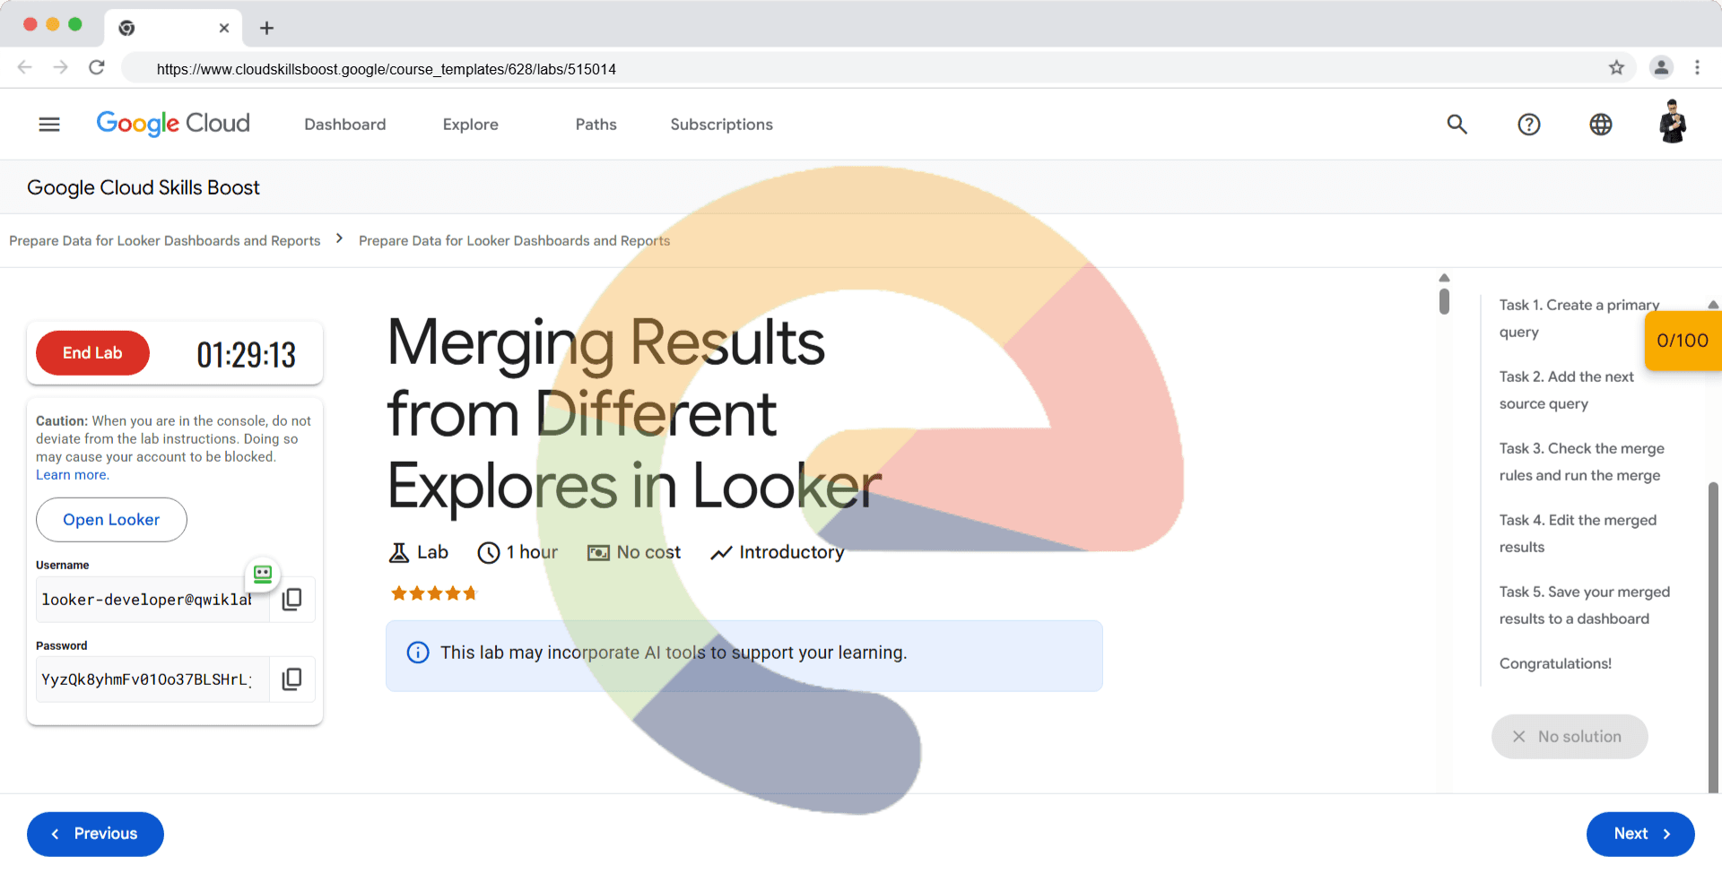1722x874 pixels.
Task: Reload the page in browser
Action: 97,68
